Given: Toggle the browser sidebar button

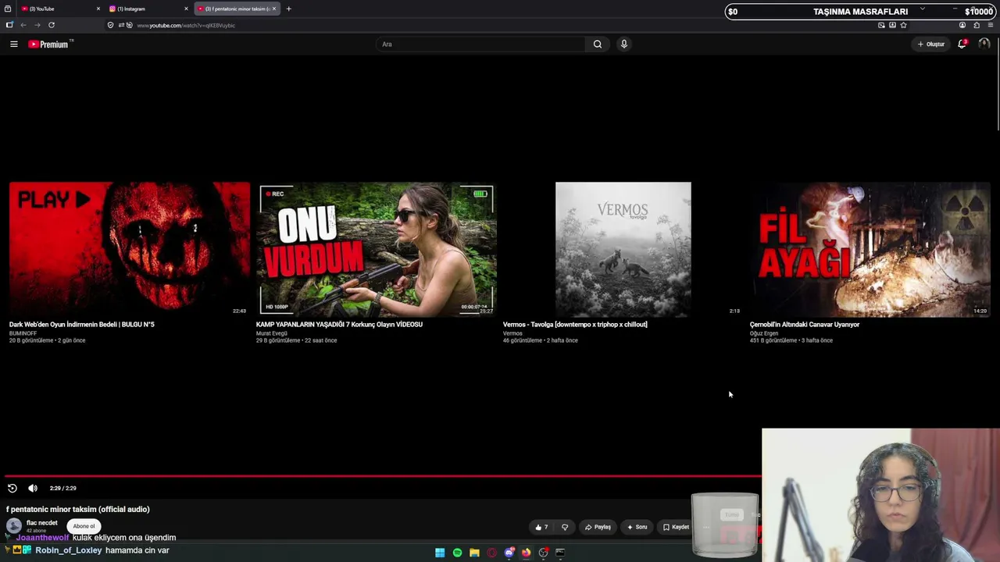Looking at the screenshot, I should pos(9,25).
